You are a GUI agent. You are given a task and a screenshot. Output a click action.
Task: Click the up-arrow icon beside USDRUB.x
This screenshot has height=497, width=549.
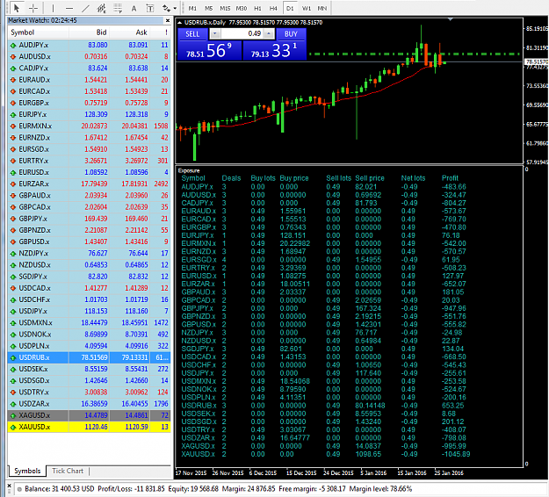coord(13,357)
